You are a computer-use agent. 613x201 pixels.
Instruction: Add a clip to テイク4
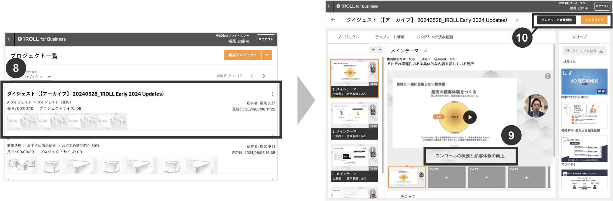527,177
